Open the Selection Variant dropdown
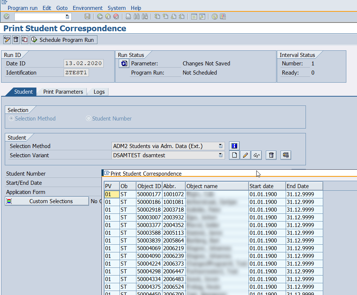The image size is (357, 295). [x=221, y=155]
